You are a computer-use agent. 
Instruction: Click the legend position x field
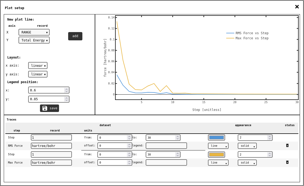(47, 90)
